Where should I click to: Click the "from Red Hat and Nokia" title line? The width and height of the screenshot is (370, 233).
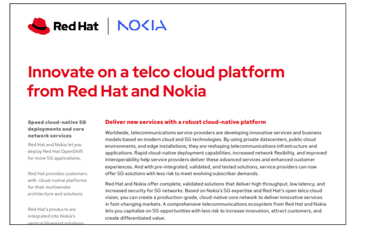click(116, 90)
